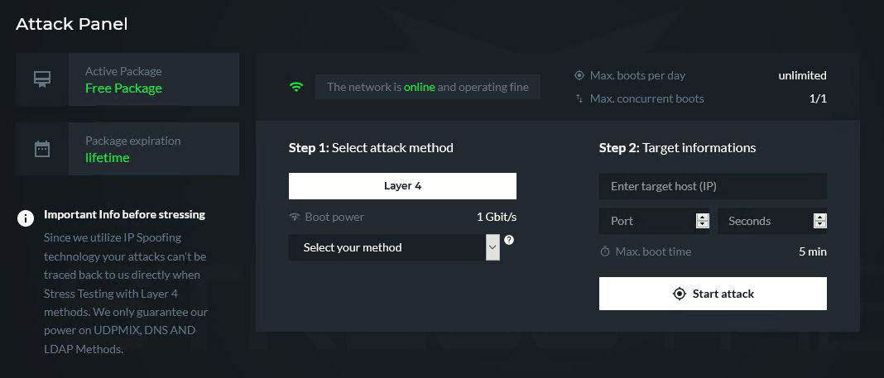Click the Max. concurrent boots arrows icon
The height and width of the screenshot is (378, 884).
(x=579, y=98)
